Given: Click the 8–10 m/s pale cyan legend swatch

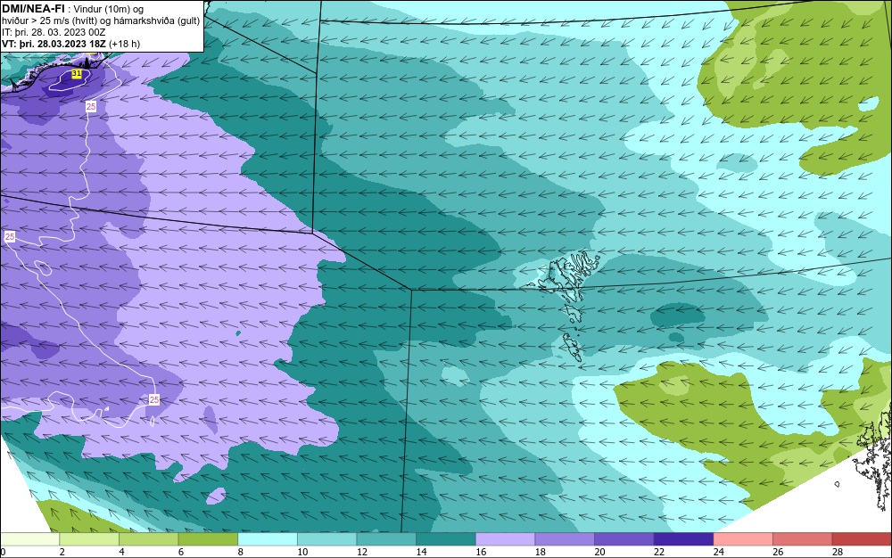Looking at the screenshot, I should 268,539.
